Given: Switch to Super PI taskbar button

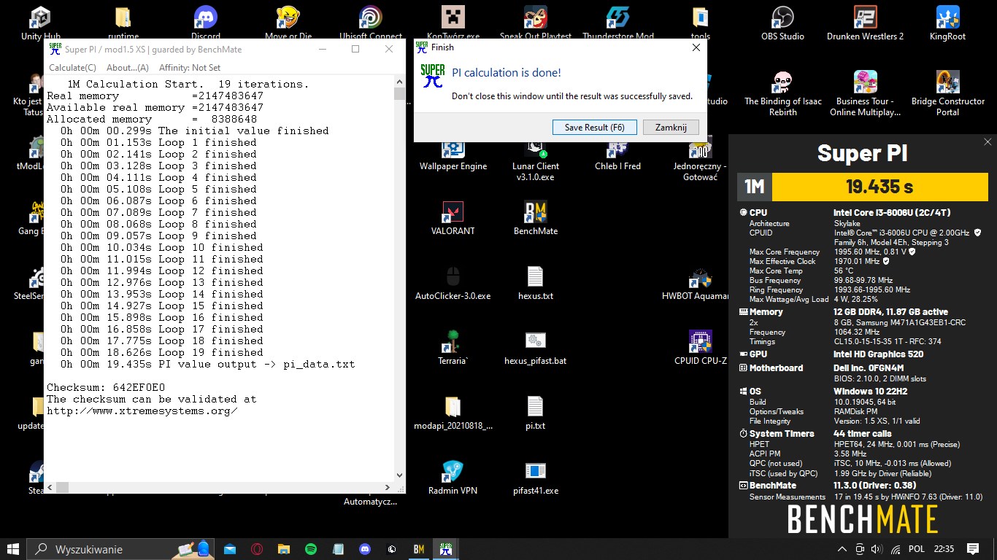Looking at the screenshot, I should (446, 548).
